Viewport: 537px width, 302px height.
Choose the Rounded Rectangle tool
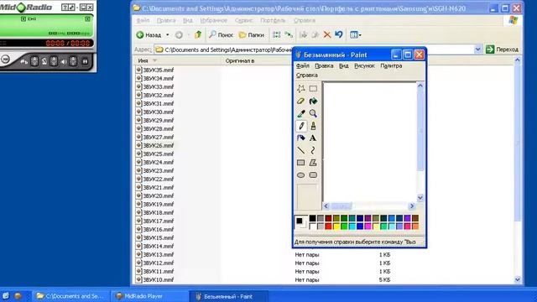(313, 175)
